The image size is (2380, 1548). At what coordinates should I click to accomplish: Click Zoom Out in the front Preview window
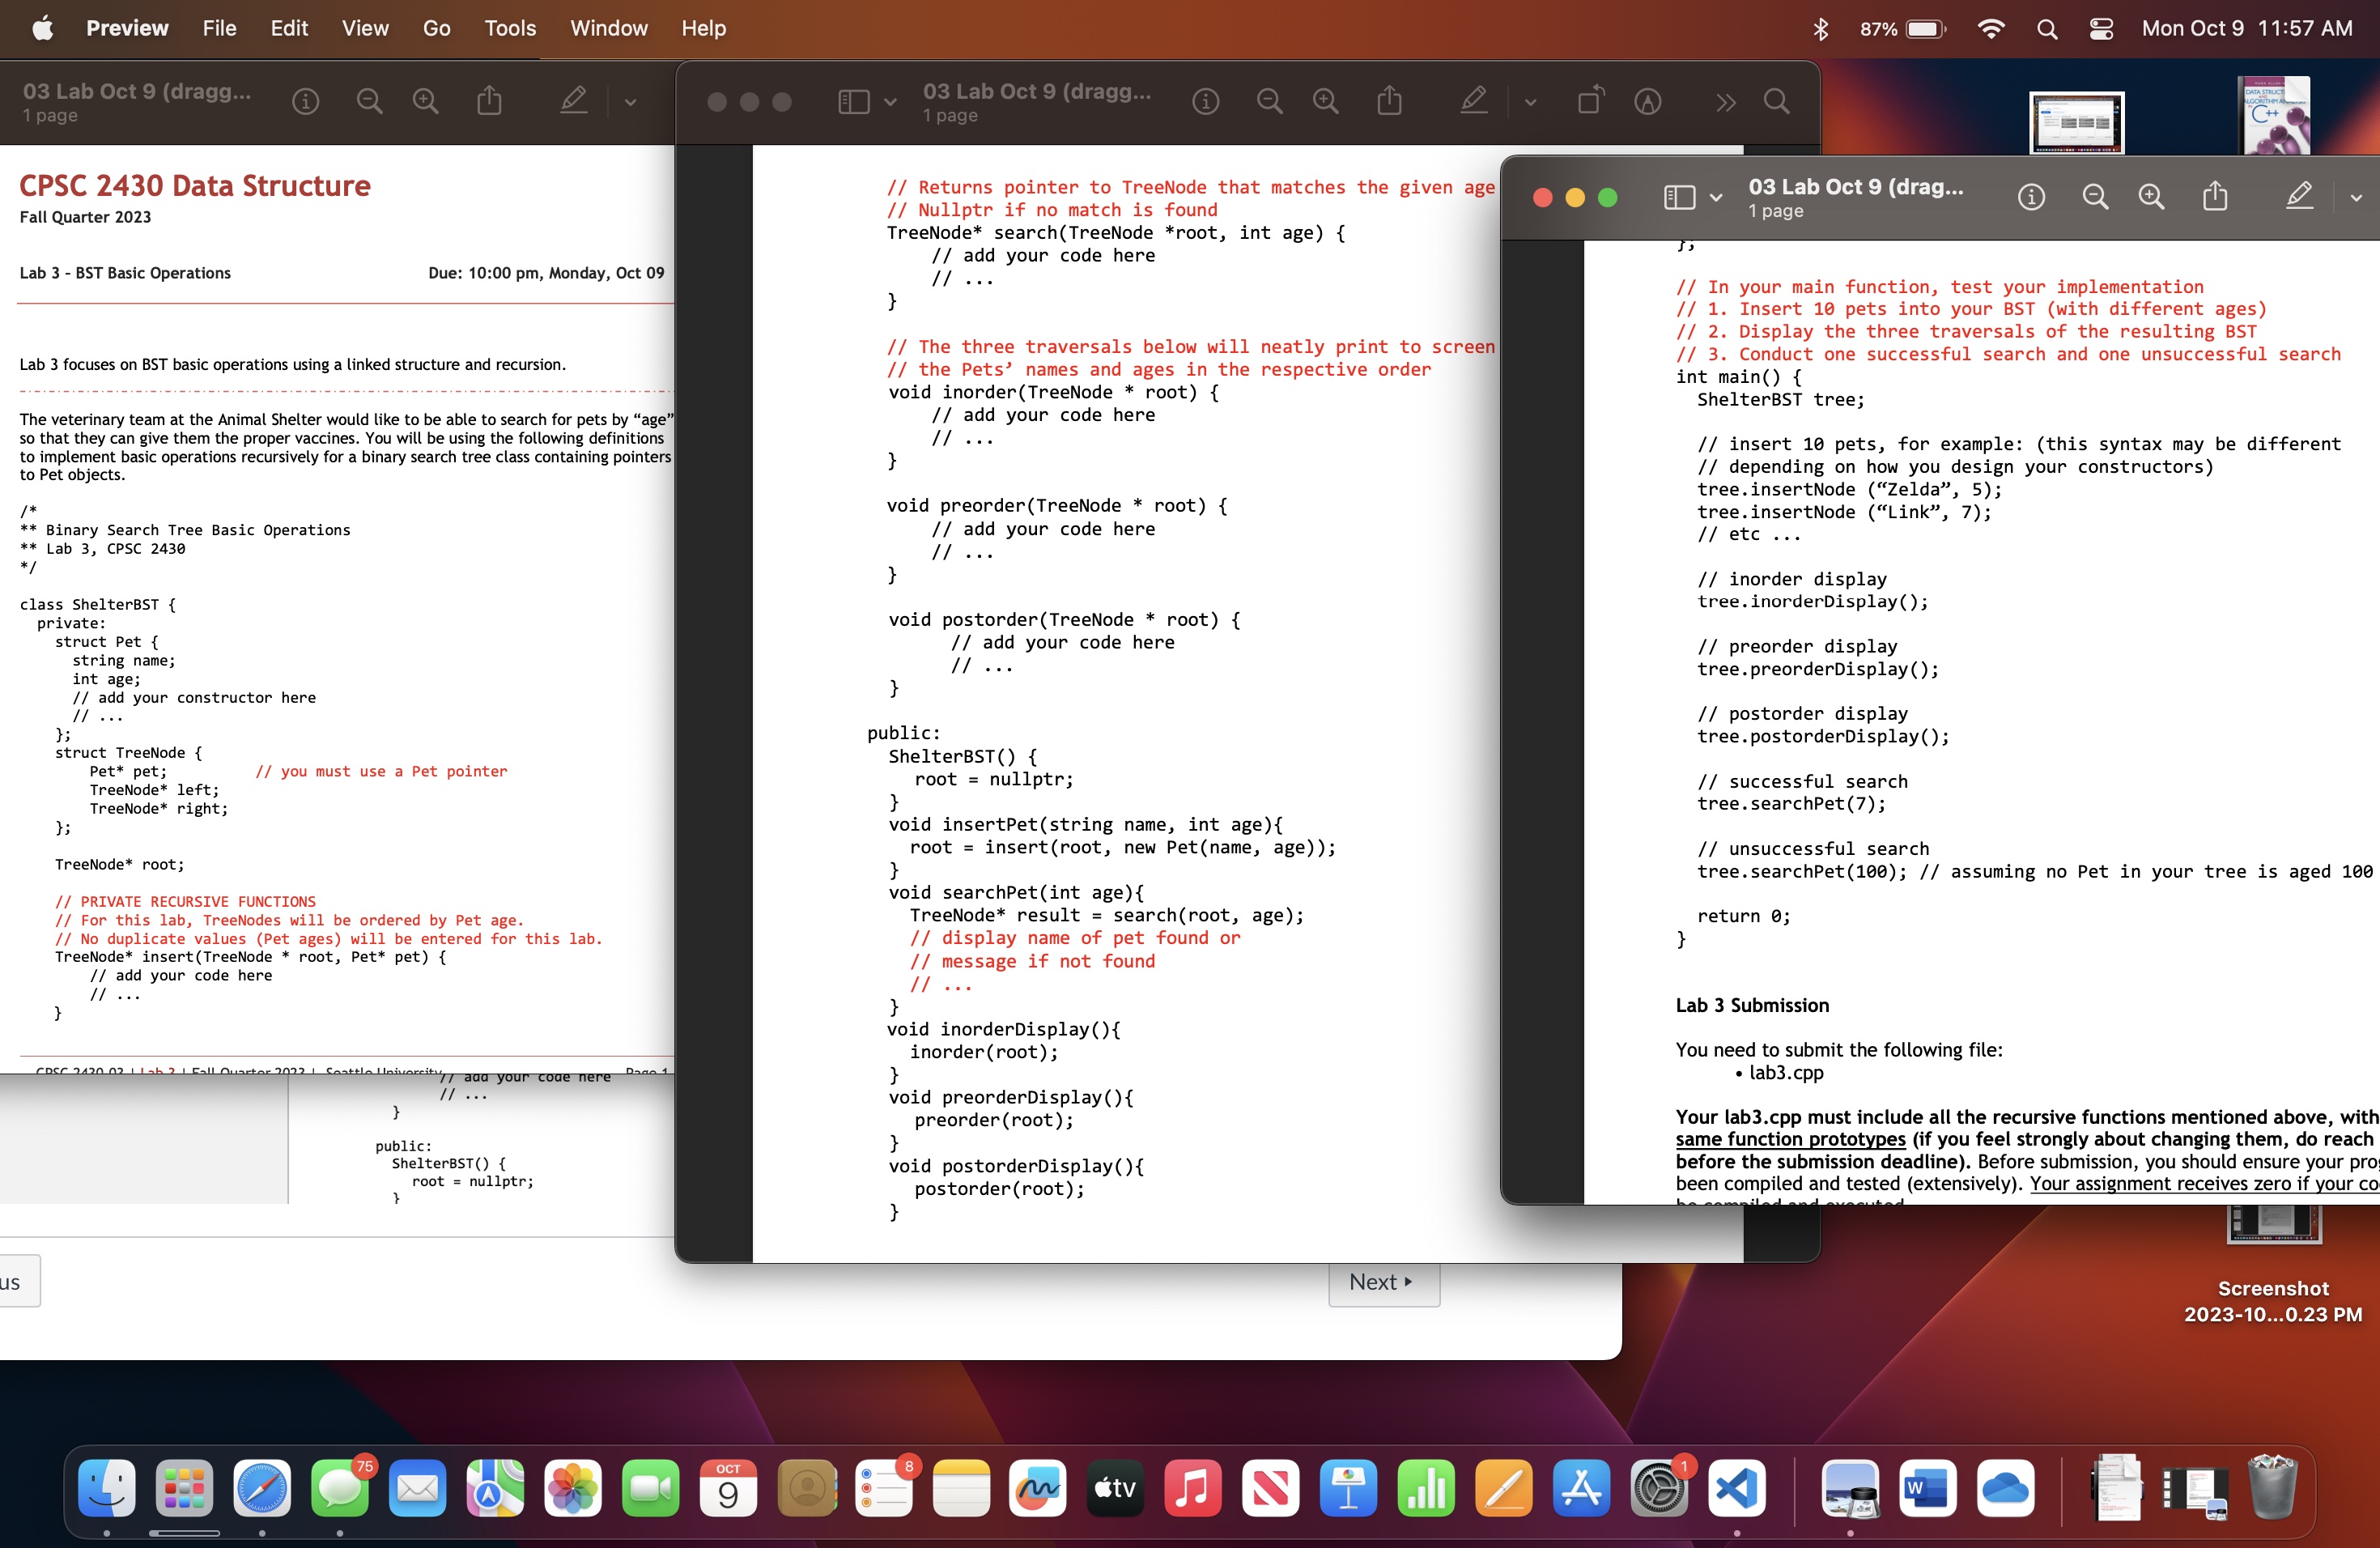2095,197
